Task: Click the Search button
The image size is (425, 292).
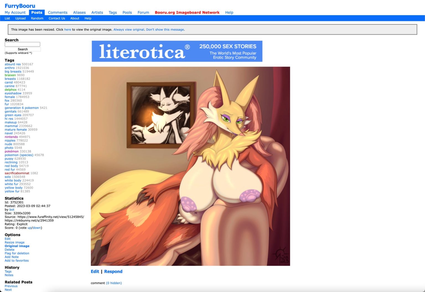Action: [x=23, y=49]
